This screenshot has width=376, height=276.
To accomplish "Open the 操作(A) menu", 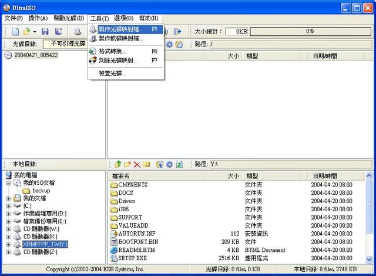I will [38, 18].
